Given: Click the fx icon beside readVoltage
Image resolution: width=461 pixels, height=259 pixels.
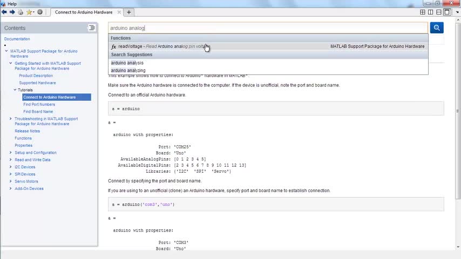Looking at the screenshot, I should 114,46.
